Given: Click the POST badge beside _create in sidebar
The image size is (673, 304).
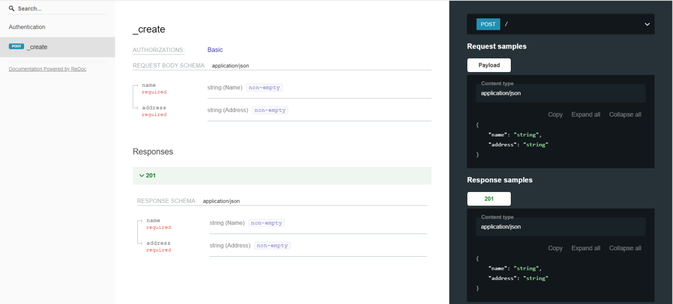Looking at the screenshot, I should pos(16,46).
